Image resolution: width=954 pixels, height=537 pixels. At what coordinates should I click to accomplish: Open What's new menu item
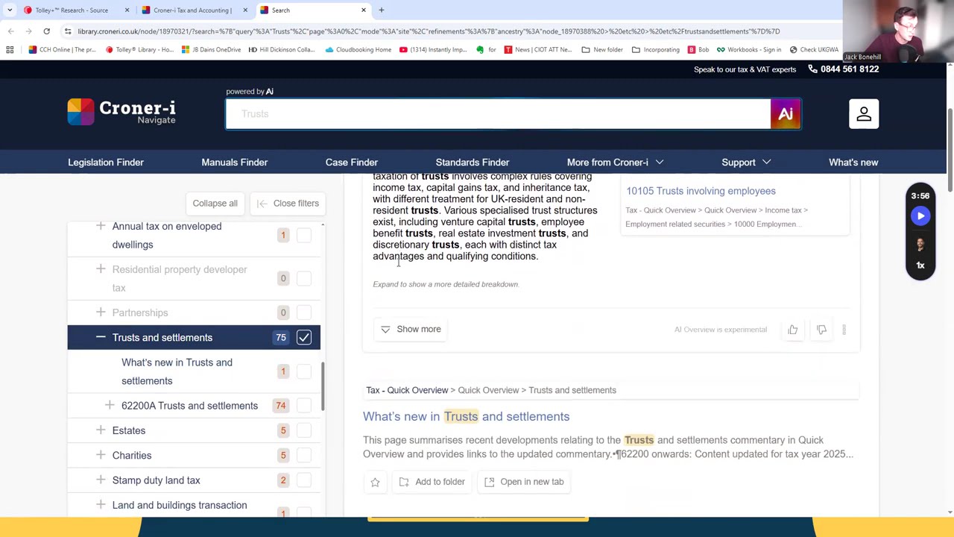click(x=853, y=163)
